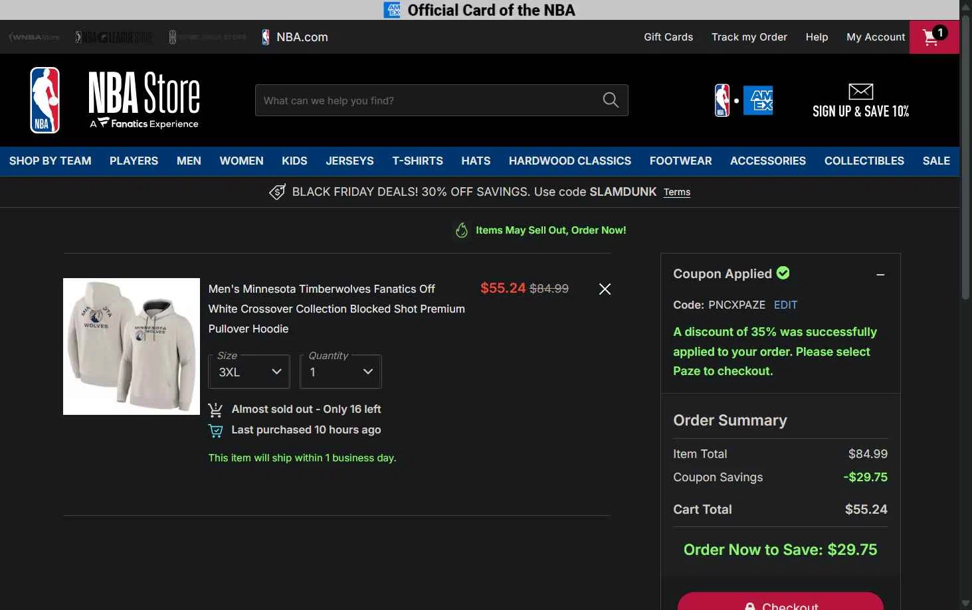Image resolution: width=972 pixels, height=610 pixels.
Task: Click 'Items May Sell Out, Order Now!' text
Action: tap(551, 230)
